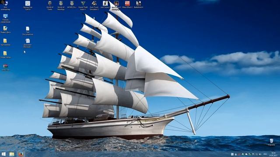Select the Mass Effect 2 shortcut
Viewport: 280px width, 157px height.
(x=127, y=5)
